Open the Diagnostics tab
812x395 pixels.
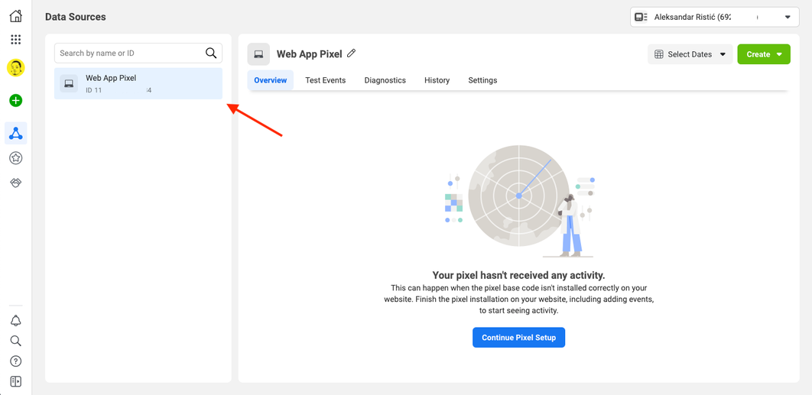385,80
